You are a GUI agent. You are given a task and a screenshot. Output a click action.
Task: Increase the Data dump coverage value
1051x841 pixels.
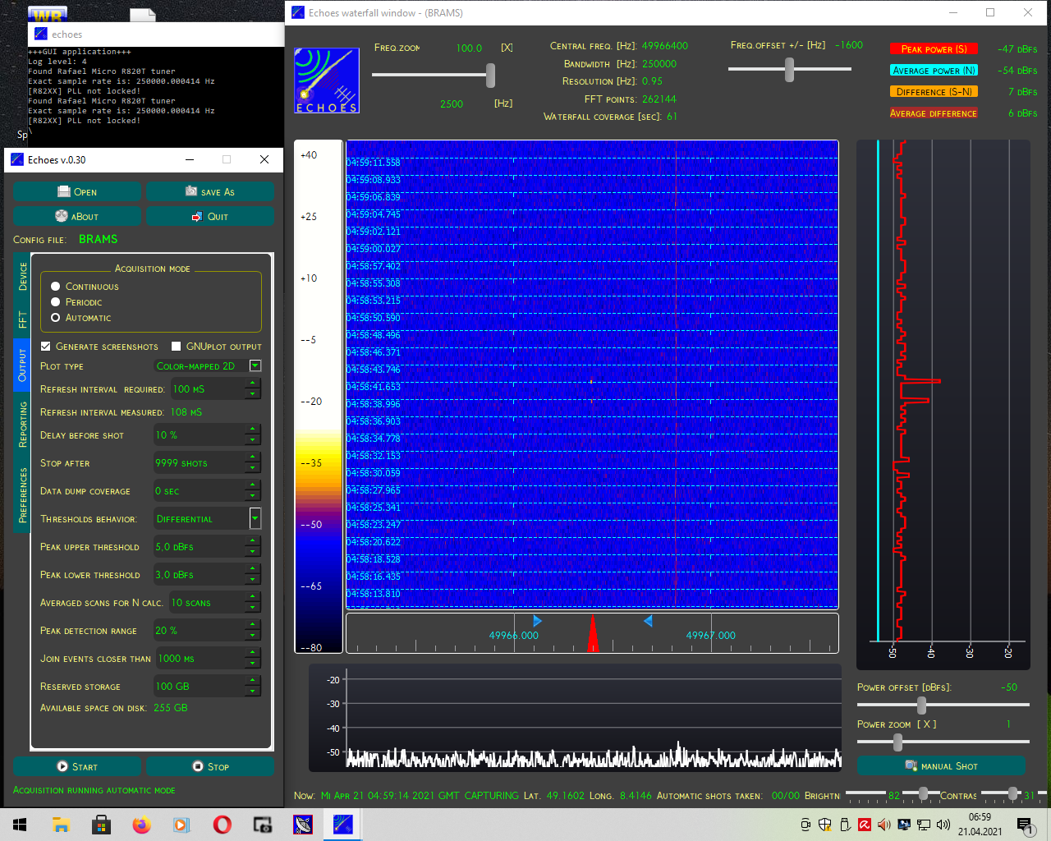click(x=253, y=485)
